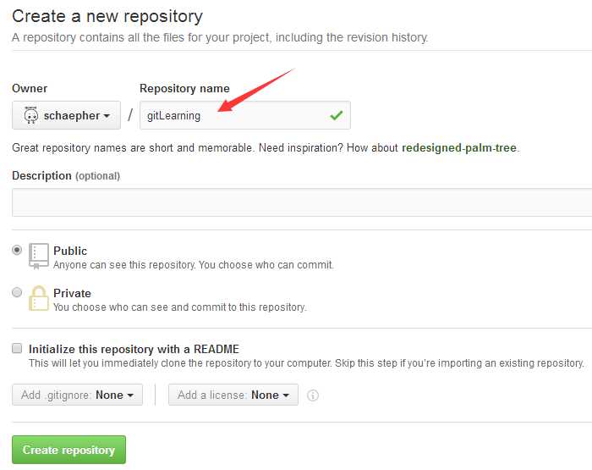This screenshot has height=470, width=592.
Task: Click the Private option label
Action: coord(72,293)
